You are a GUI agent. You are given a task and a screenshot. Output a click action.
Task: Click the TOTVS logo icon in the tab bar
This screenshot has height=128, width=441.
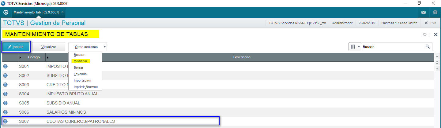tap(6, 12)
